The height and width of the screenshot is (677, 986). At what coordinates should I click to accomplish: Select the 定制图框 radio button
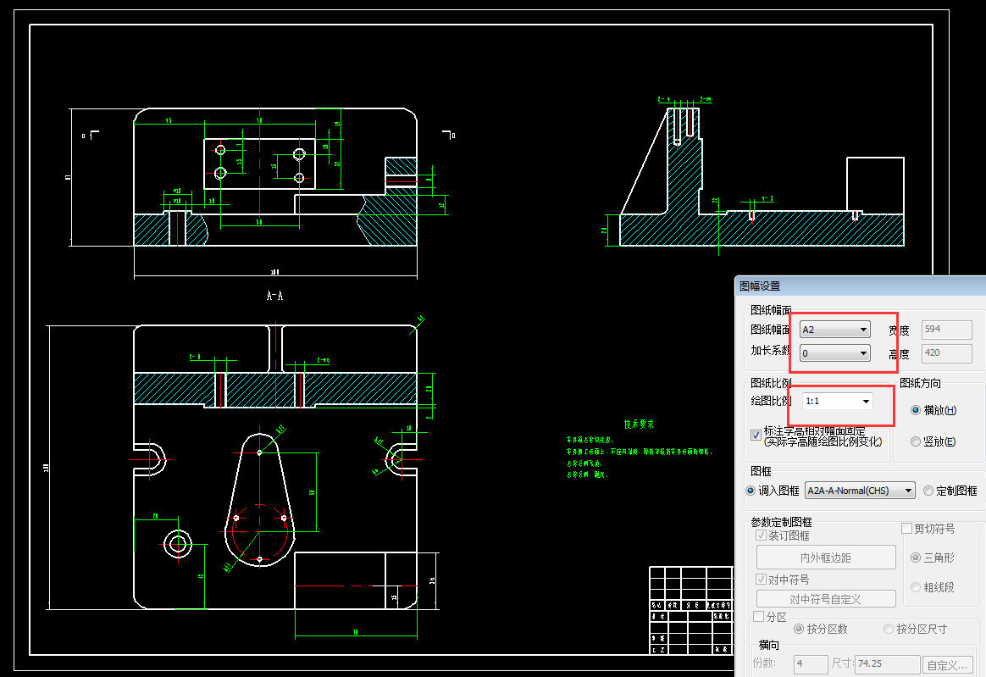tap(928, 491)
